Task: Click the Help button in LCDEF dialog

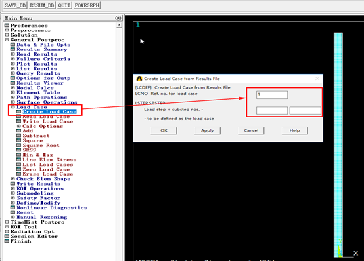Action: pos(294,130)
